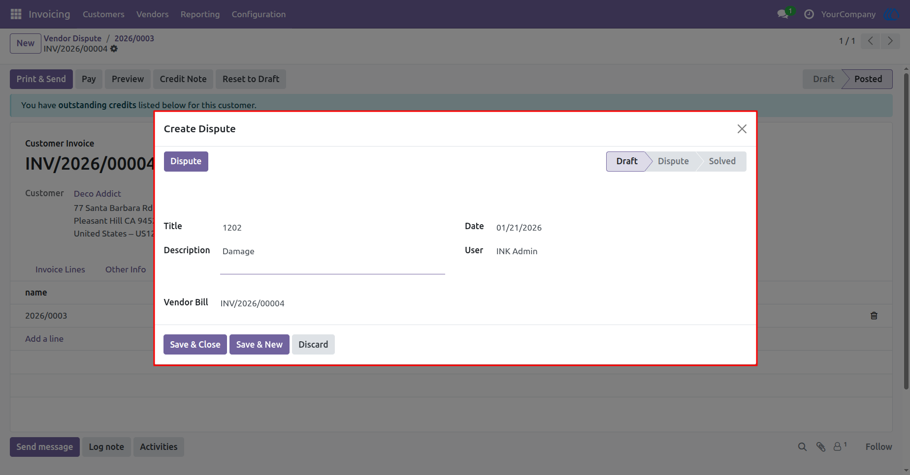Click the New record button
Screen dimensions: 910x475
(x=26, y=43)
